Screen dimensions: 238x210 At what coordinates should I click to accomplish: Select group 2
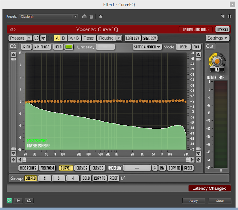tap(45, 178)
